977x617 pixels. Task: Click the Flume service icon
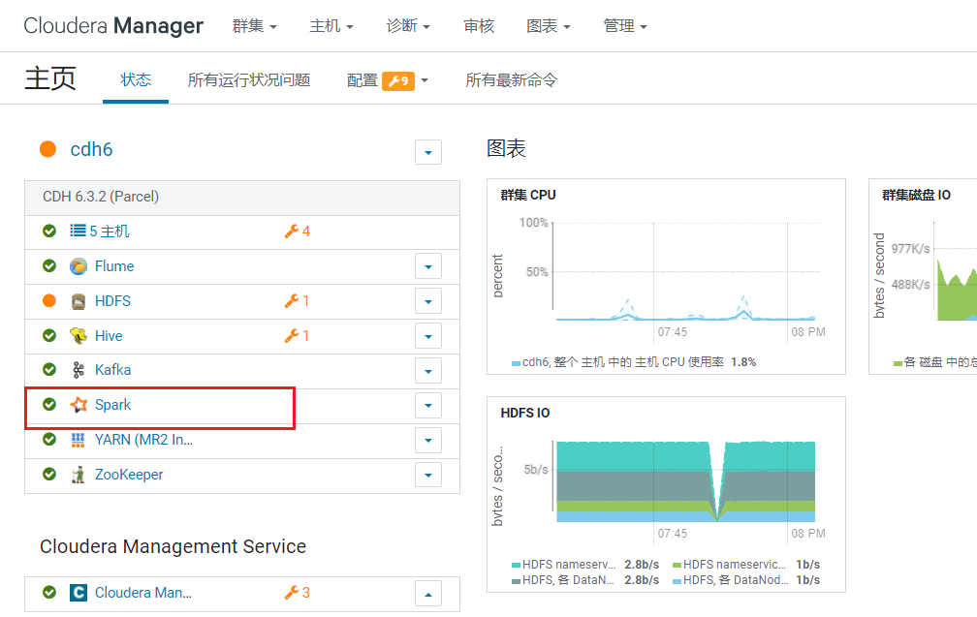coord(79,266)
